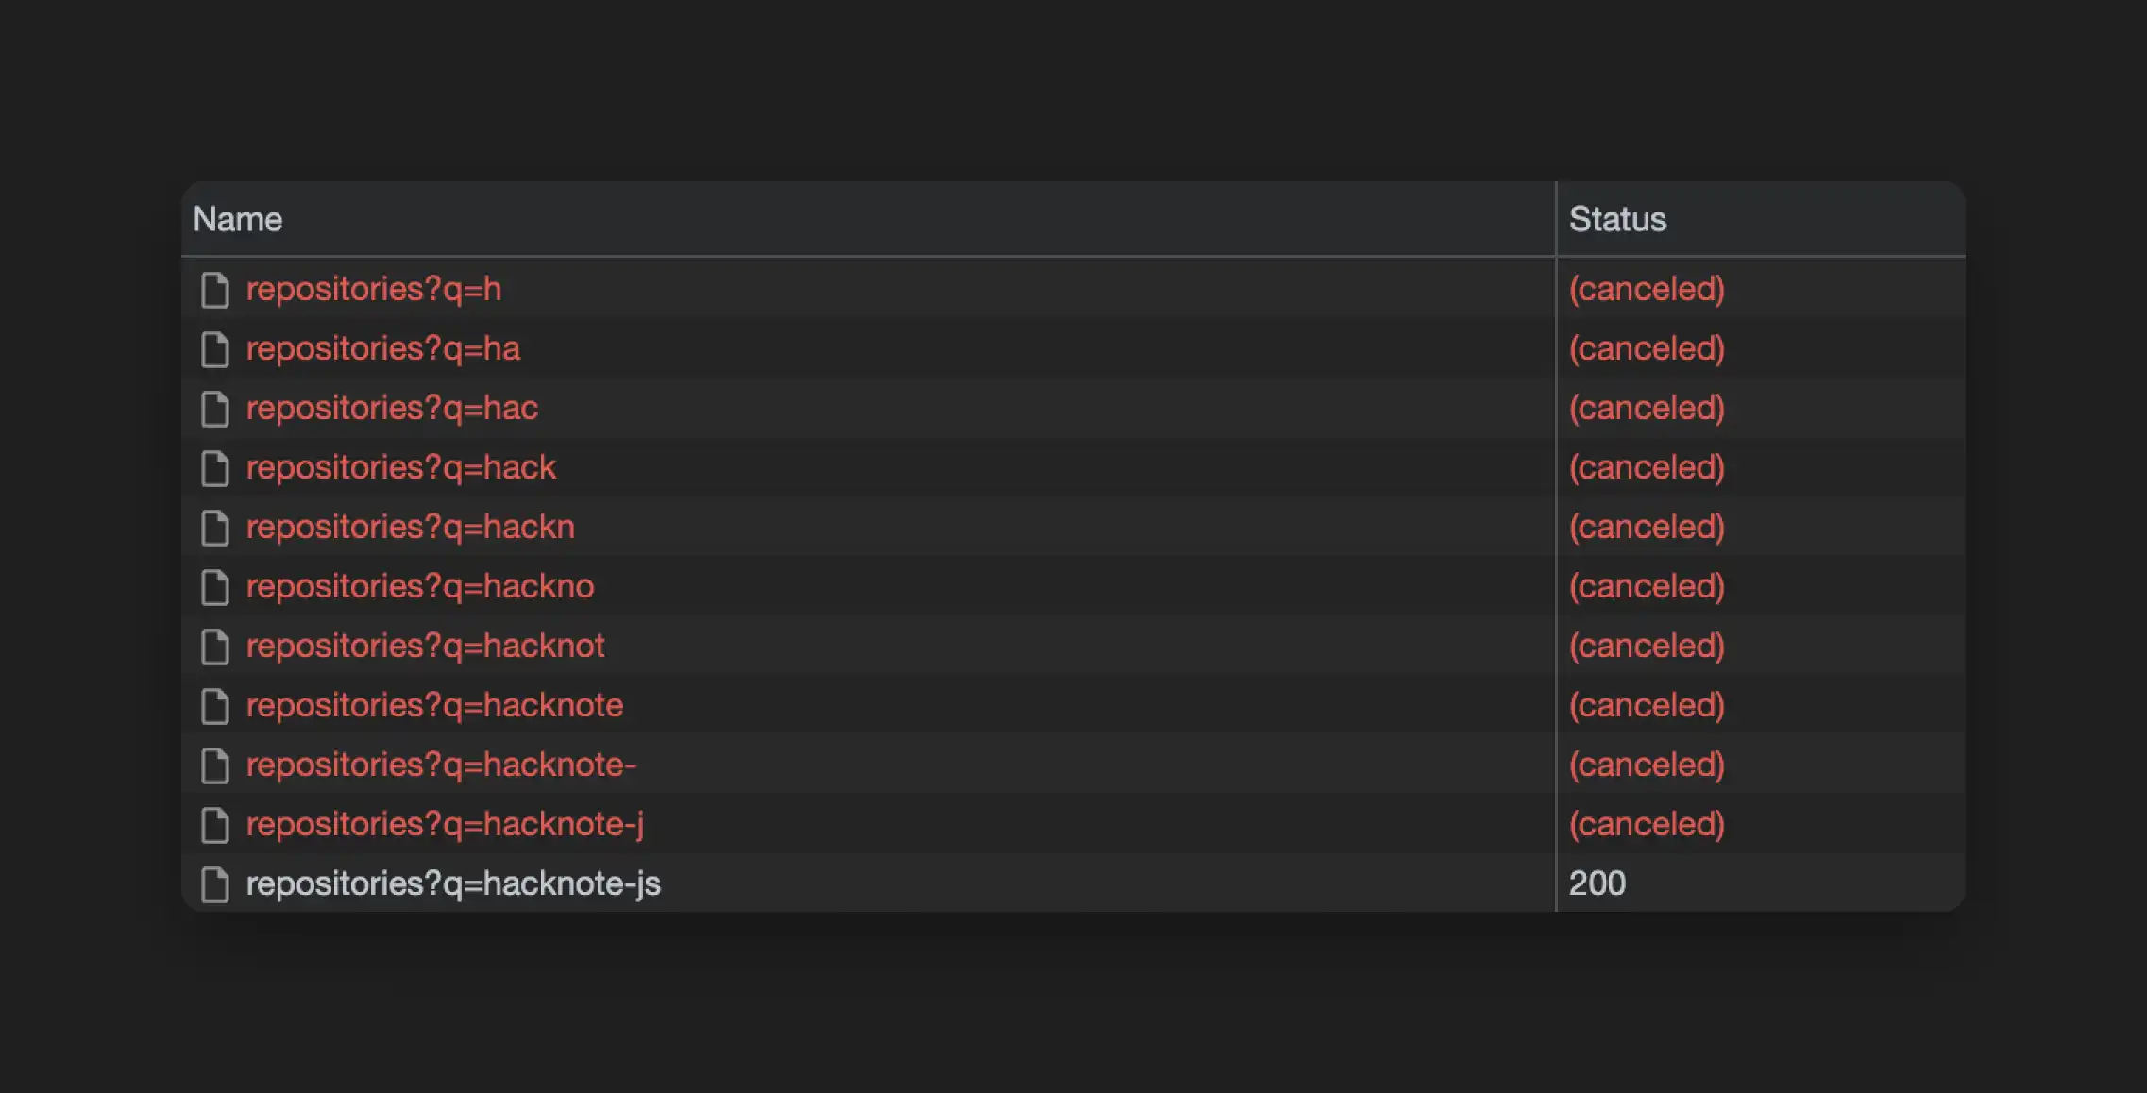Image resolution: width=2147 pixels, height=1093 pixels.
Task: Select the request repositories?q=ha
Action: click(x=382, y=348)
